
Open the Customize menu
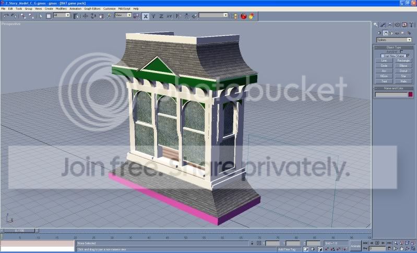(109, 8)
